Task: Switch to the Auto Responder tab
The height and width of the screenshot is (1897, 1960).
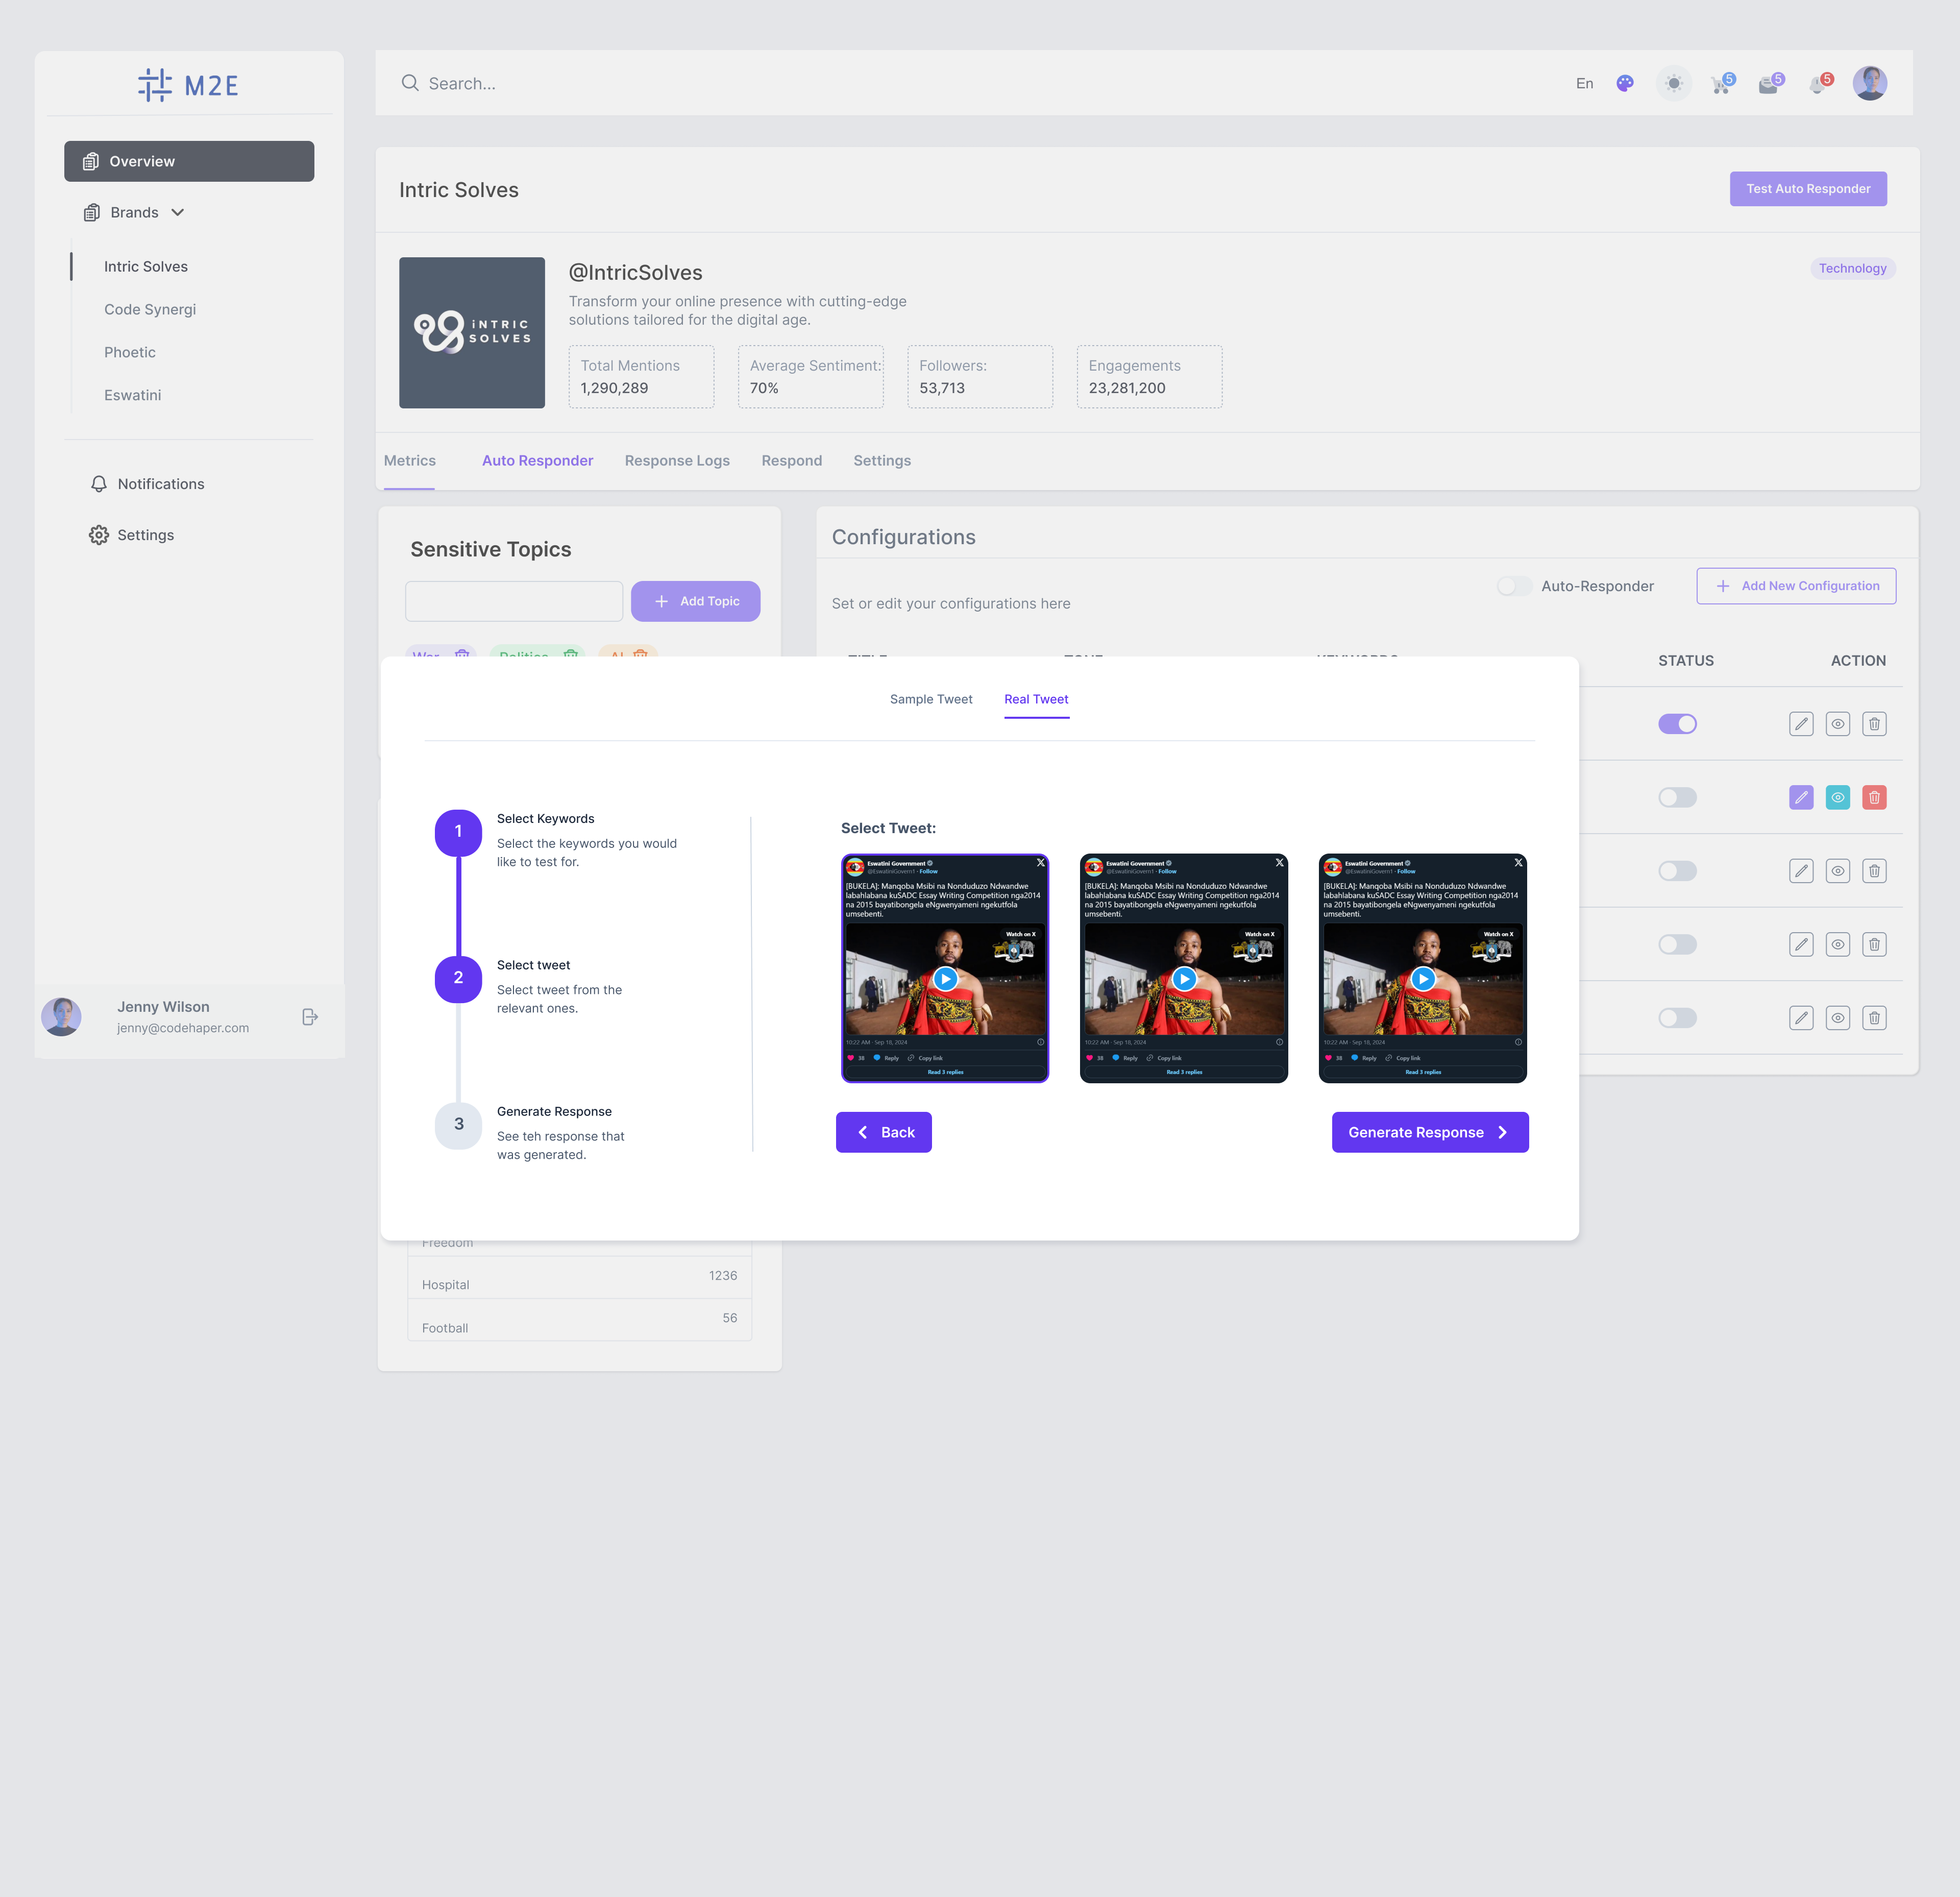Action: [x=537, y=461]
